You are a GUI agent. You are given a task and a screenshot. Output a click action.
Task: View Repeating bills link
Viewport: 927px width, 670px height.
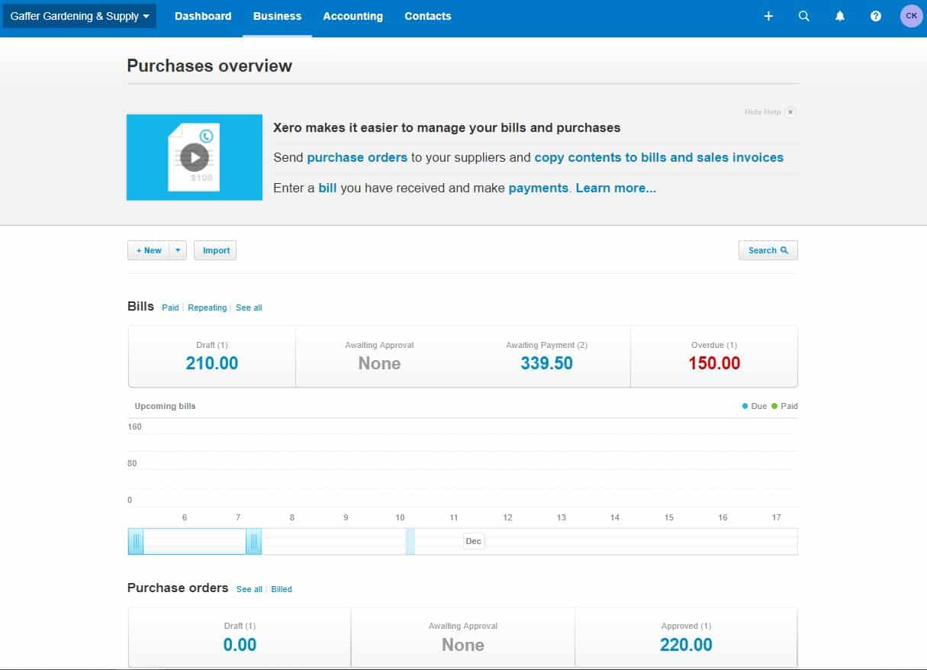click(x=208, y=308)
